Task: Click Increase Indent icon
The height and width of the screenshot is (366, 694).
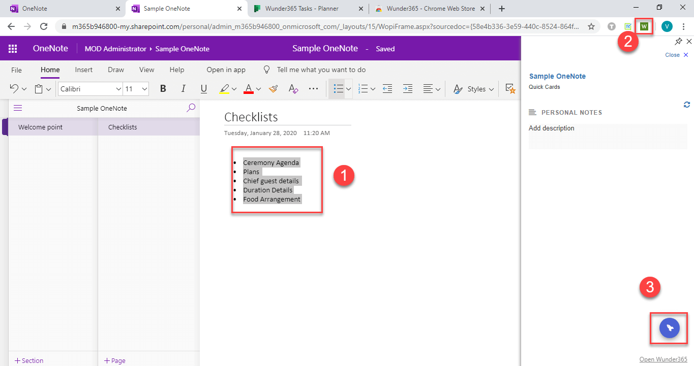Action: click(x=408, y=89)
